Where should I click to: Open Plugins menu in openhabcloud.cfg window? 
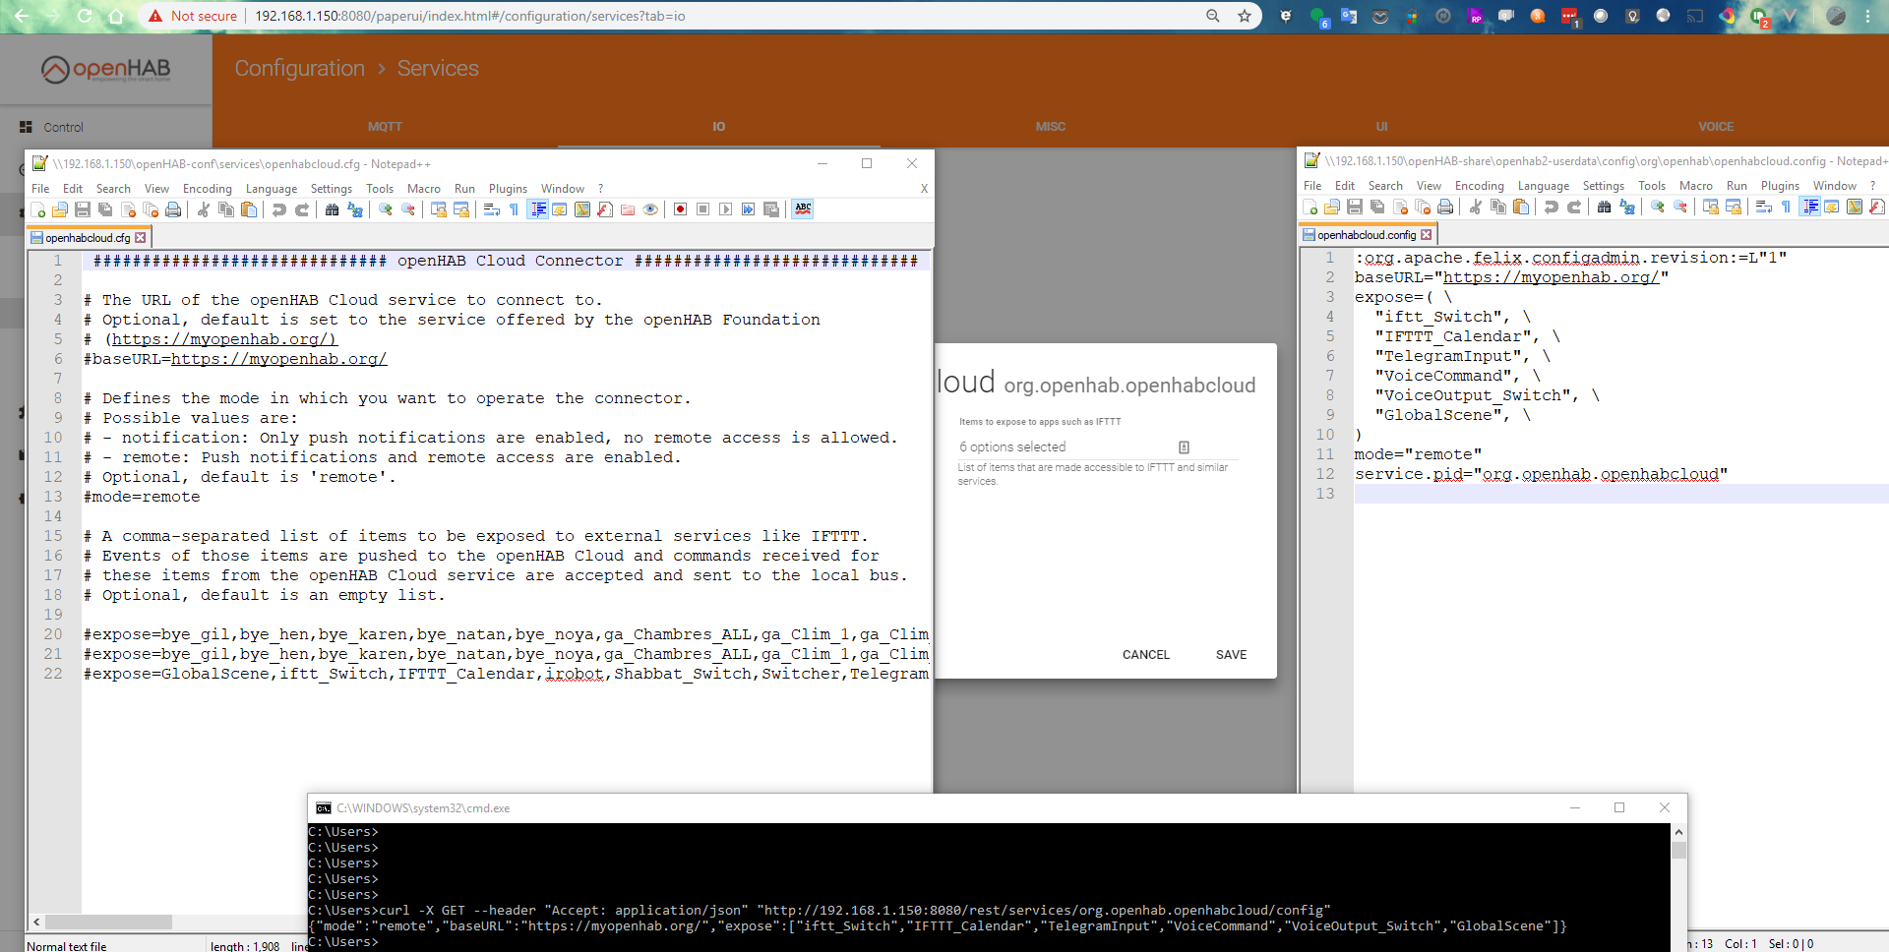[x=508, y=189]
